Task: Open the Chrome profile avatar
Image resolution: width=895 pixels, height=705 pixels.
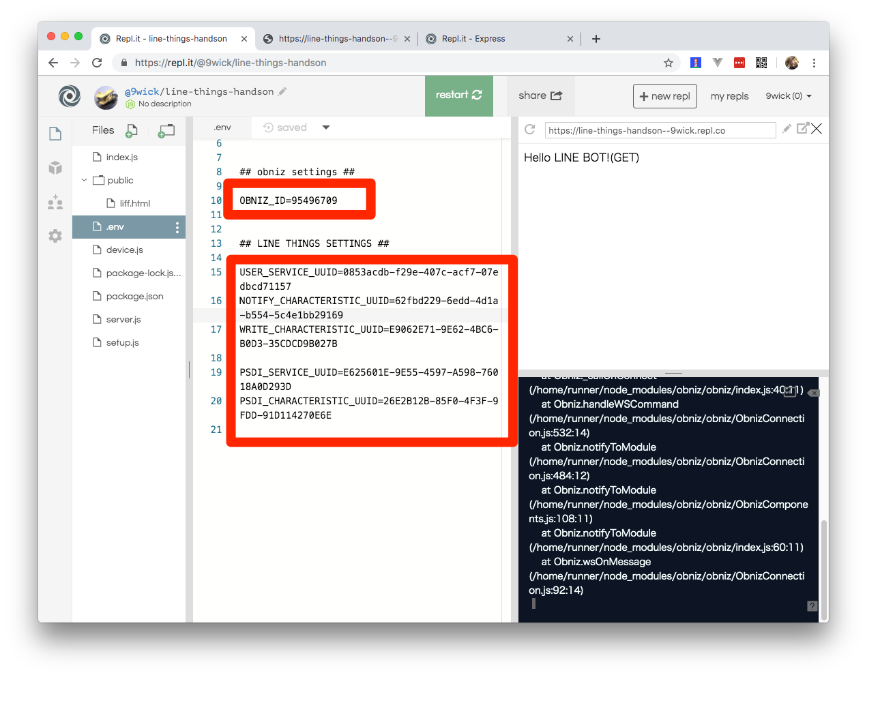Action: (792, 63)
